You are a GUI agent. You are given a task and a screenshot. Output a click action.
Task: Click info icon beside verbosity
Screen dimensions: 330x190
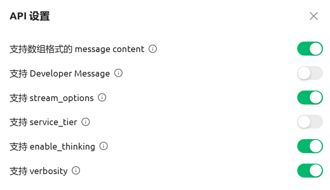coord(76,171)
